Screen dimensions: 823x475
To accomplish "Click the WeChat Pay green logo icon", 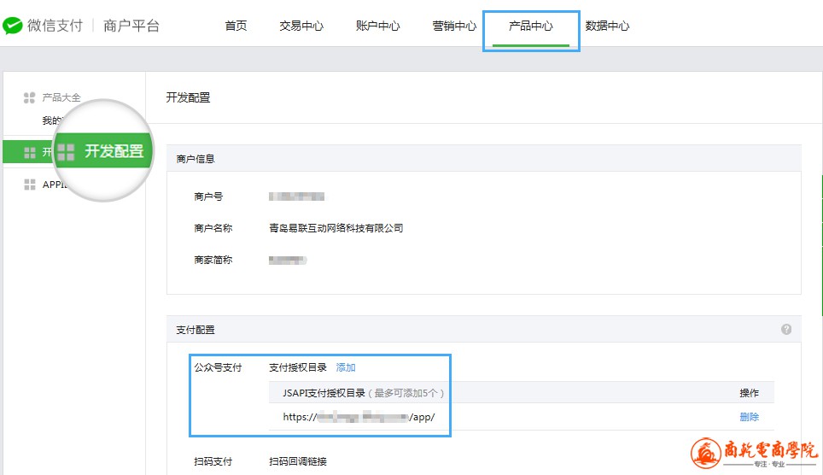I will pyautogui.click(x=12, y=26).
